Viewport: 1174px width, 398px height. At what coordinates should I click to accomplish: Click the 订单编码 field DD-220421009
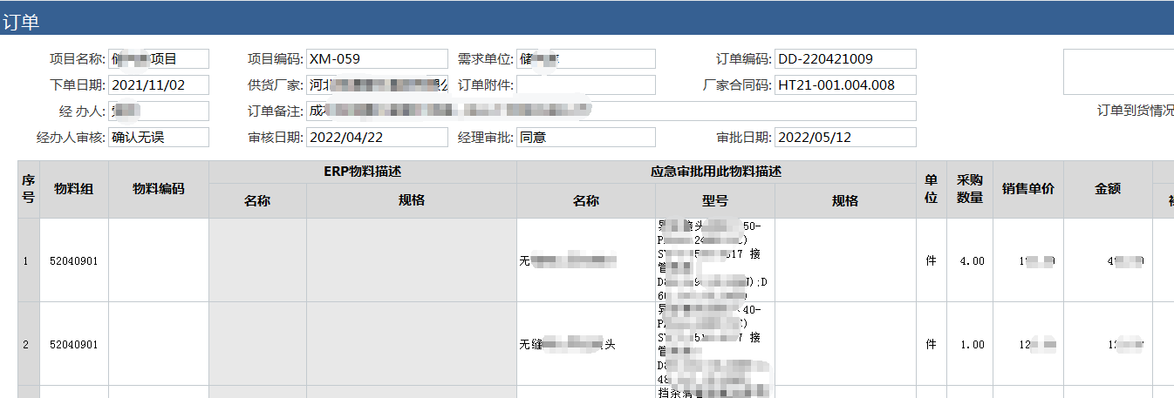[844, 59]
